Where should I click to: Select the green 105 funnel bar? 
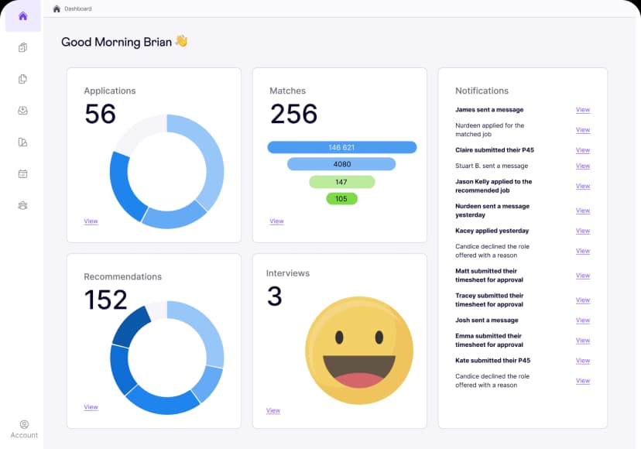coord(341,199)
